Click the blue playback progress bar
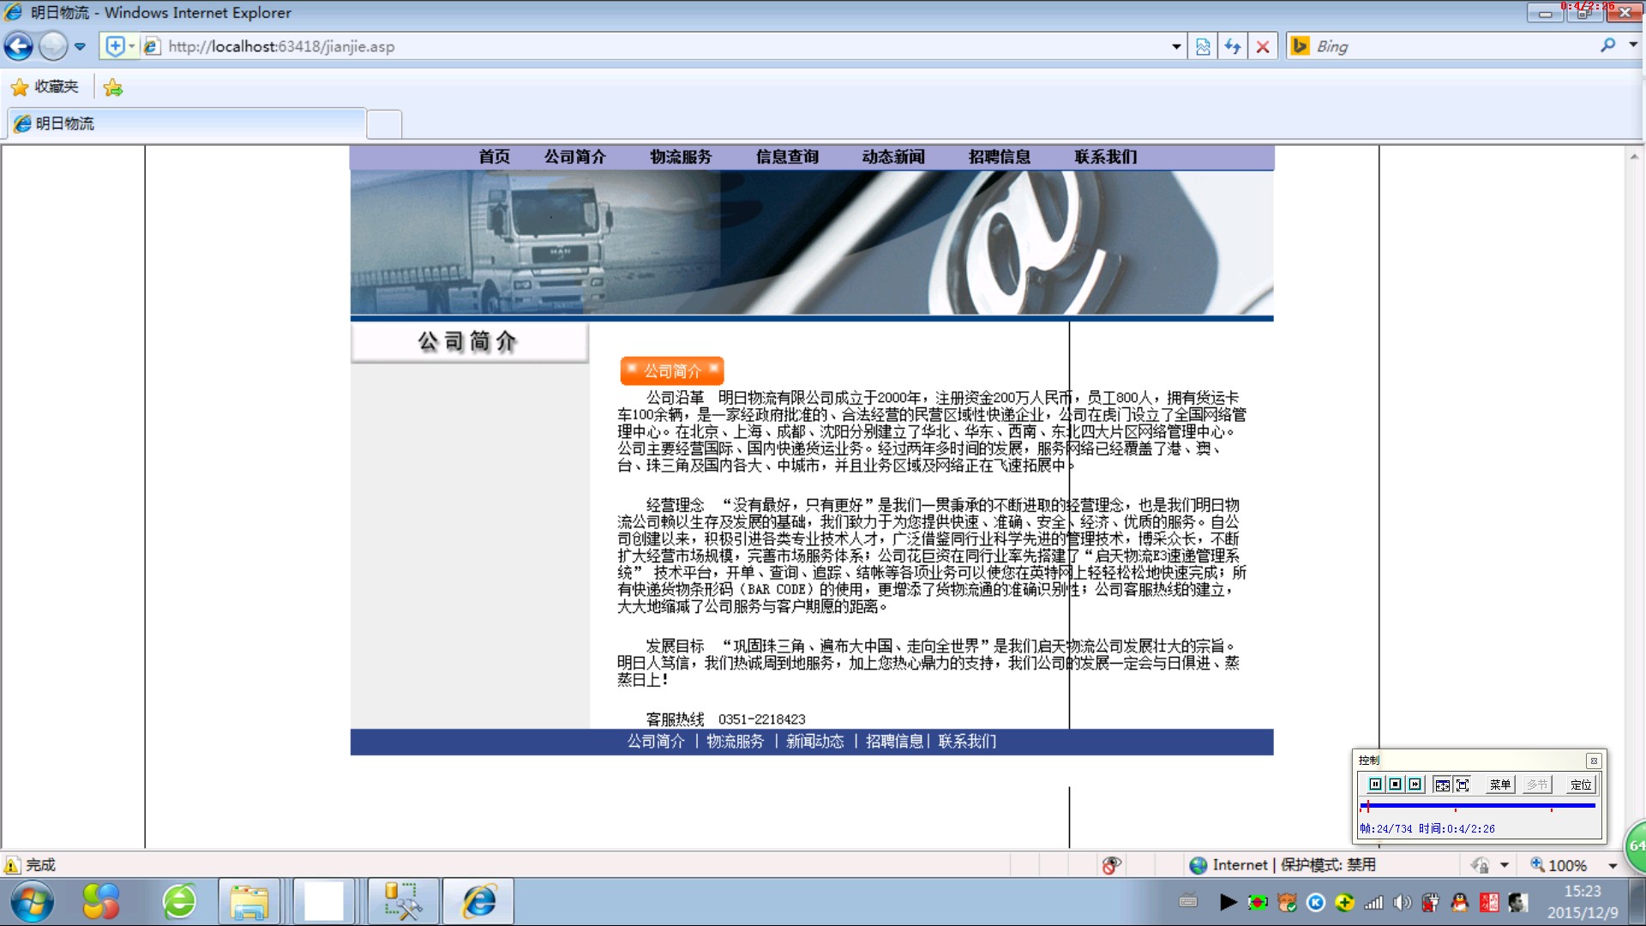 pos(1478,806)
